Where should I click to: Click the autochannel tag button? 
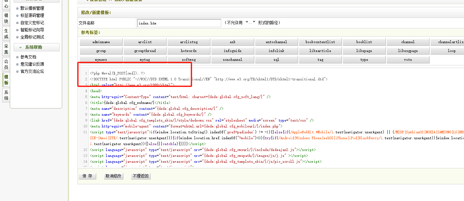click(x=277, y=42)
